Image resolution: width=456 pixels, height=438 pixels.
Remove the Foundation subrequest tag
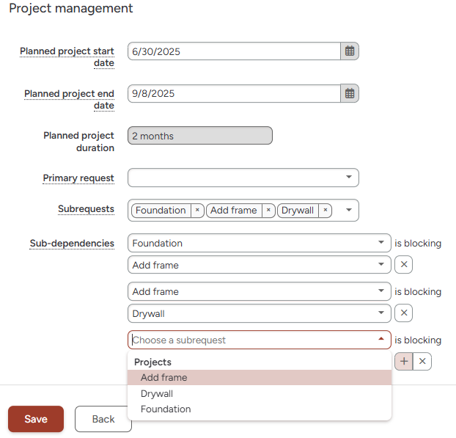pos(197,210)
